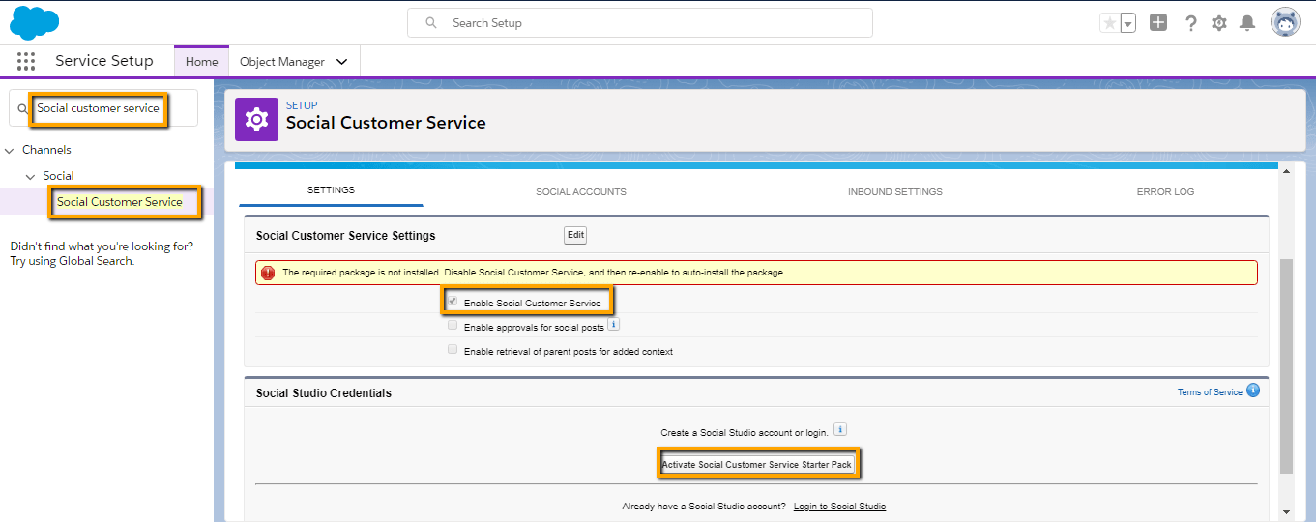Click the Quick Find search magnifier icon
This screenshot has height=522, width=1316.
coord(23,109)
